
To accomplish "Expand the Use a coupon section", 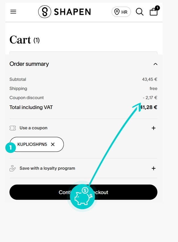I will point(154,128).
